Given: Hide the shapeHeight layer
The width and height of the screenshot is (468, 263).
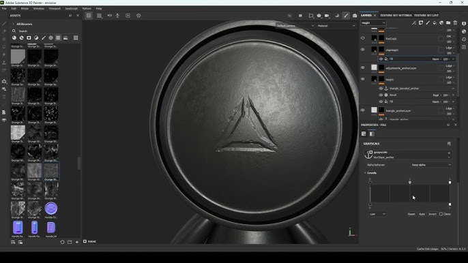Looking at the screenshot, I should (363, 50).
